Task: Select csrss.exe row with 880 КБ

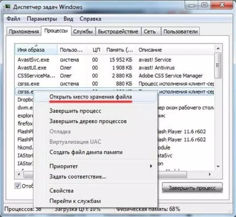Action: pyautogui.click(x=114, y=84)
